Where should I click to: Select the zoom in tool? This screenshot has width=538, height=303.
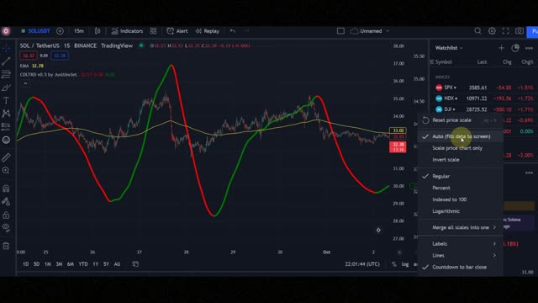coord(6,170)
